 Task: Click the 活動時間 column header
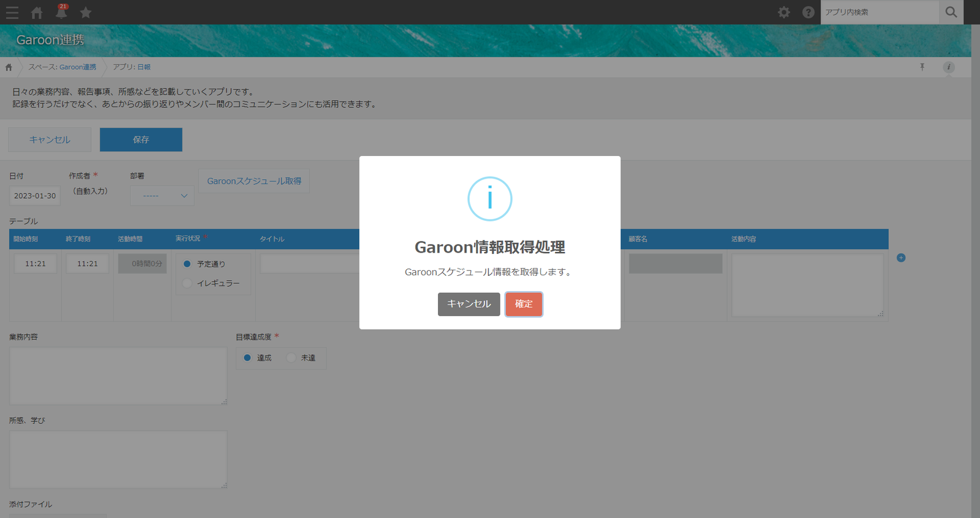click(x=130, y=239)
